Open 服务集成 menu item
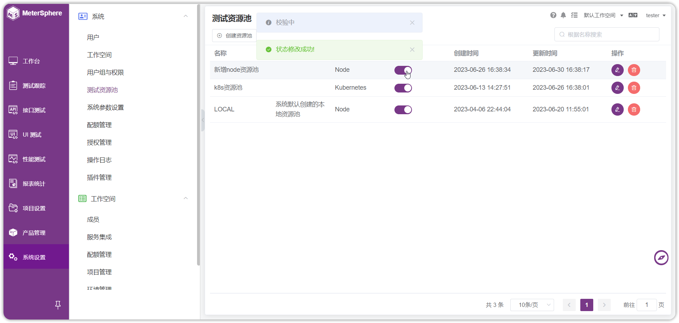679x323 pixels. coord(99,237)
